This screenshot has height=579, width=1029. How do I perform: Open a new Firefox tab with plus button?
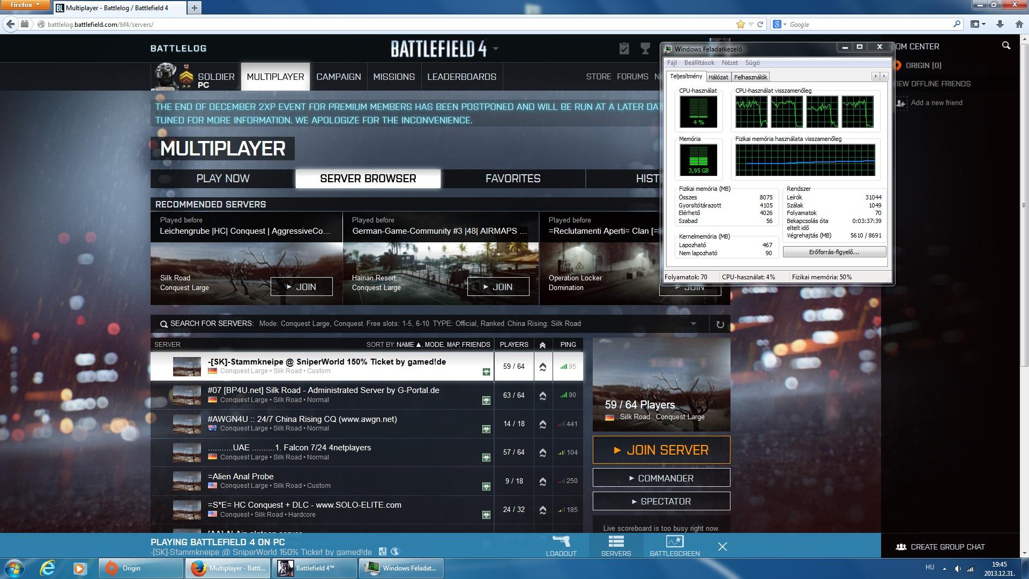point(194,8)
